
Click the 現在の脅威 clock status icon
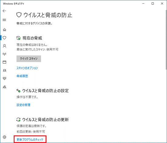(19, 38)
